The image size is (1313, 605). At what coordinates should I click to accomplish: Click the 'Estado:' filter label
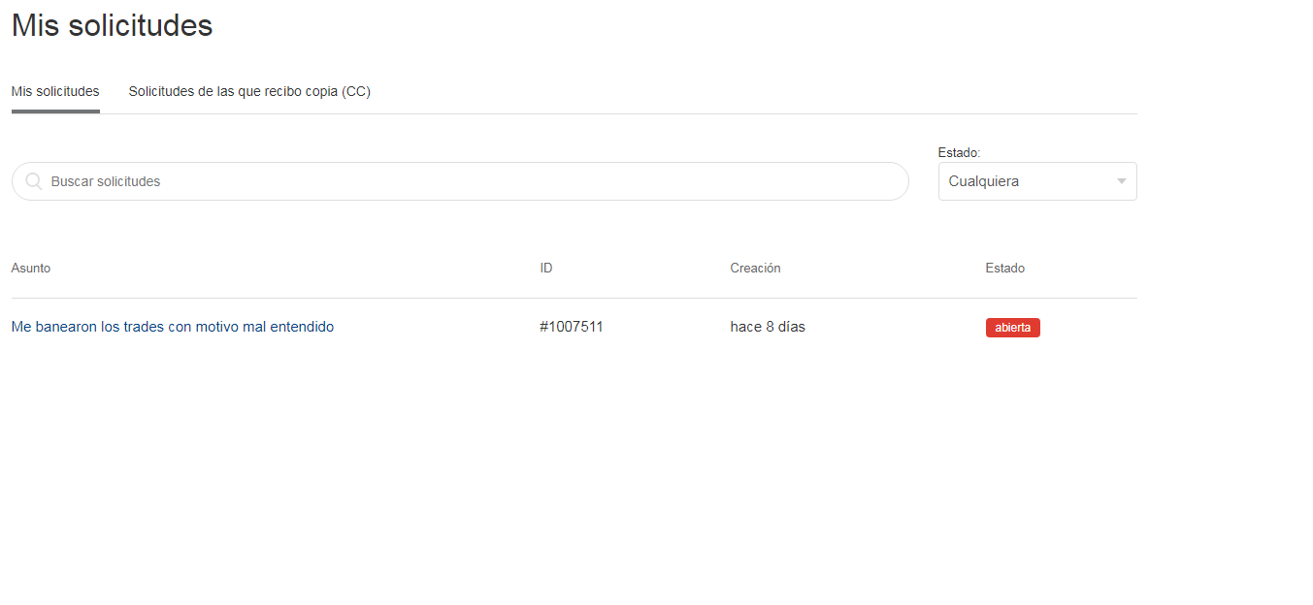[x=960, y=152]
